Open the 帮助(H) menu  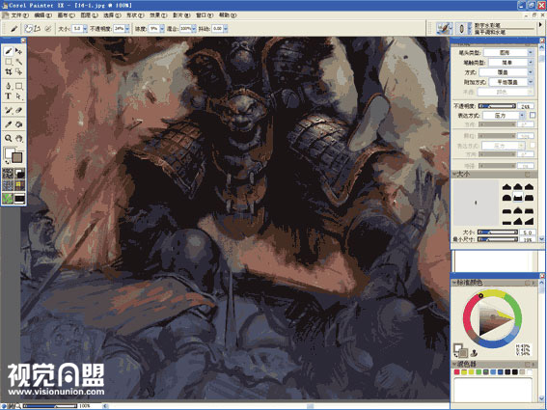pos(228,15)
